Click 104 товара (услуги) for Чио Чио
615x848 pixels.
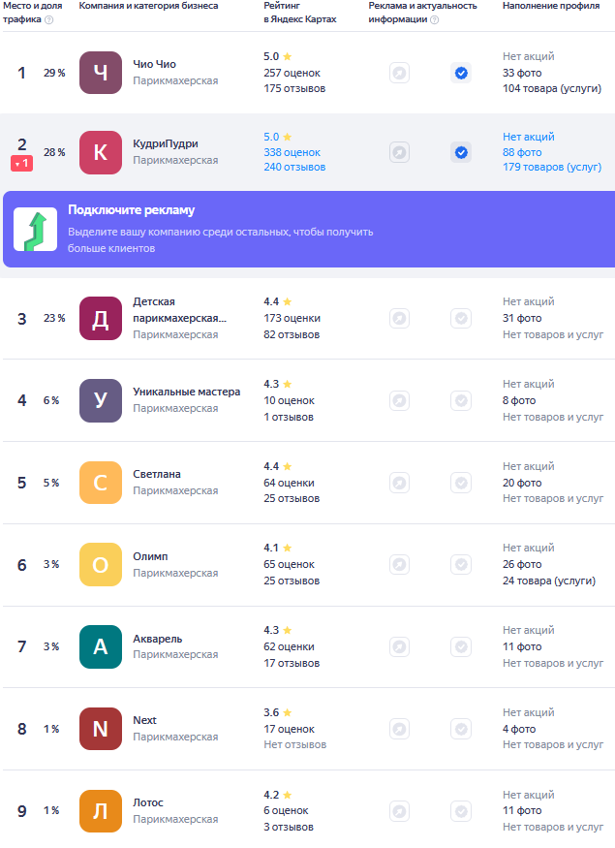pos(552,89)
